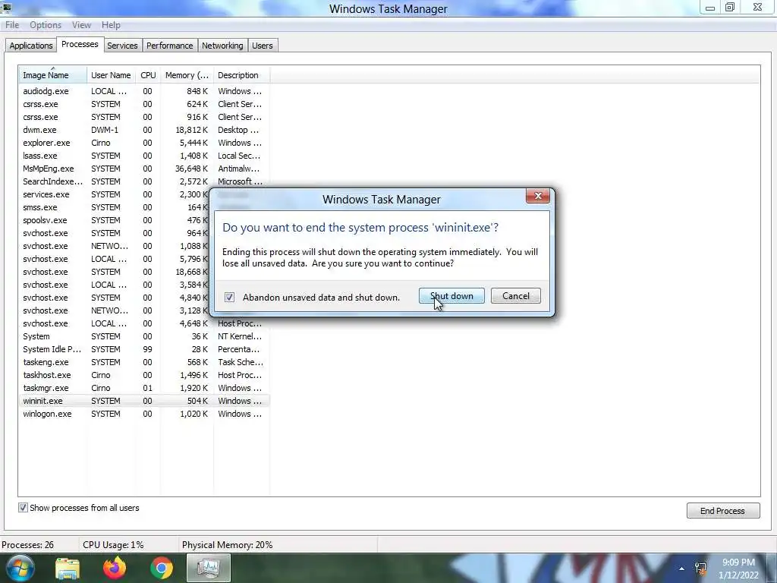Select the Task Manager taskbar button
Screen dimensions: 777x583
(209, 569)
